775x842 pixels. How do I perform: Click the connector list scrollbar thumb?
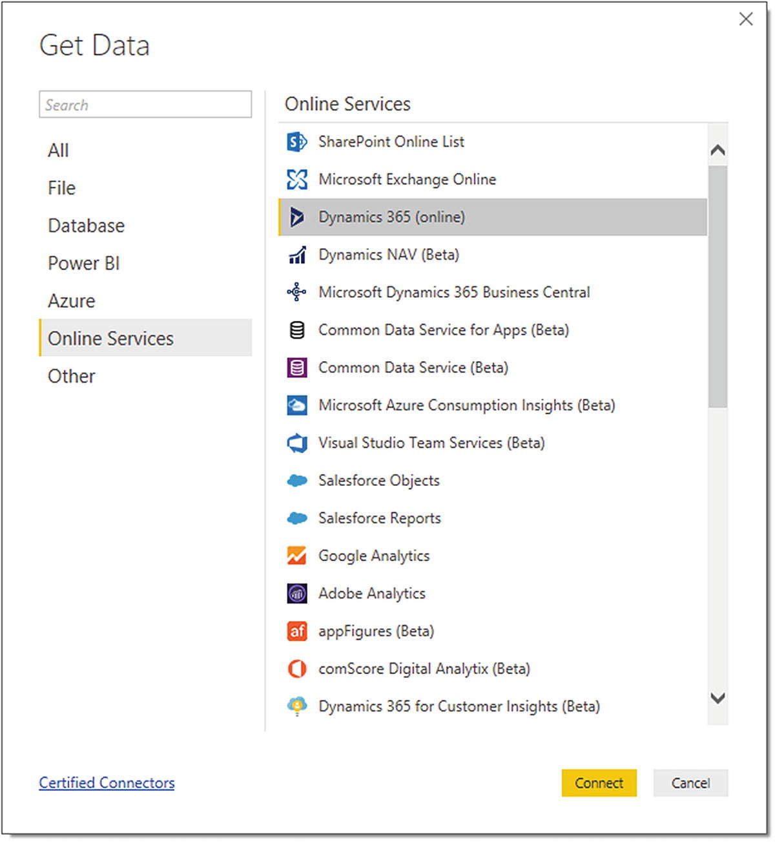click(718, 286)
